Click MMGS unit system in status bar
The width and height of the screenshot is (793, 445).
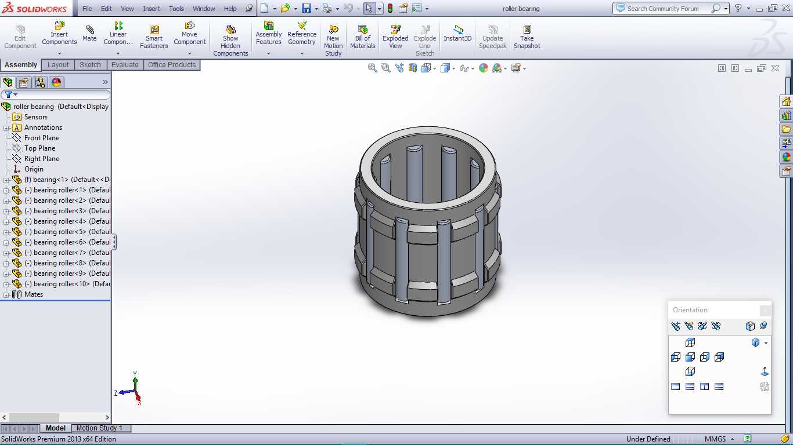point(715,439)
